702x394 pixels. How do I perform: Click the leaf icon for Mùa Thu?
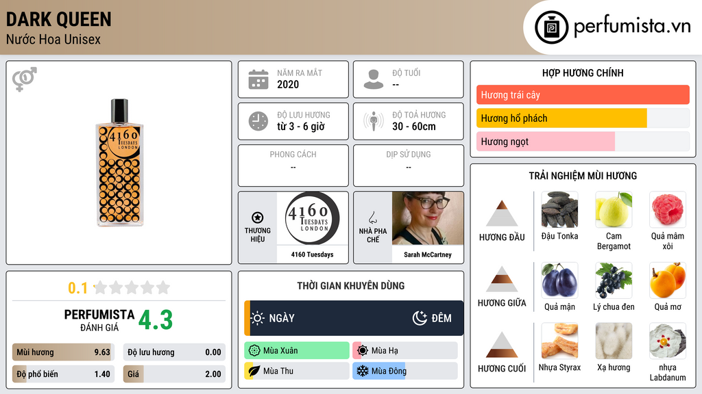click(254, 371)
